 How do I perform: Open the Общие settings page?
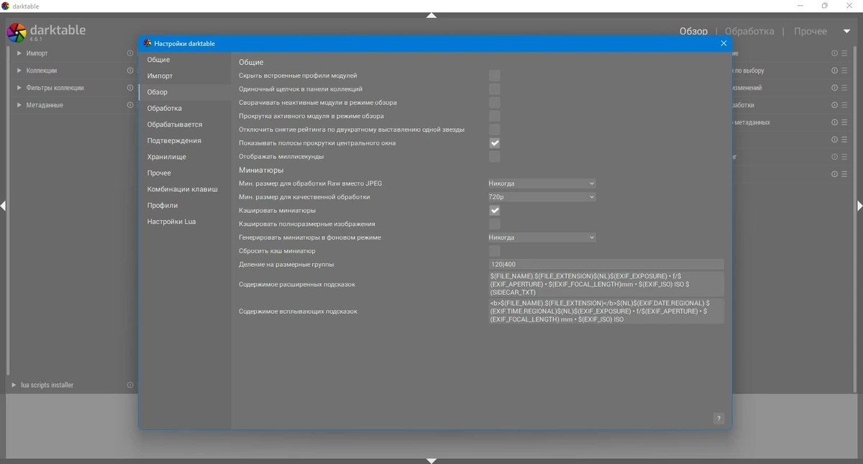click(185, 60)
